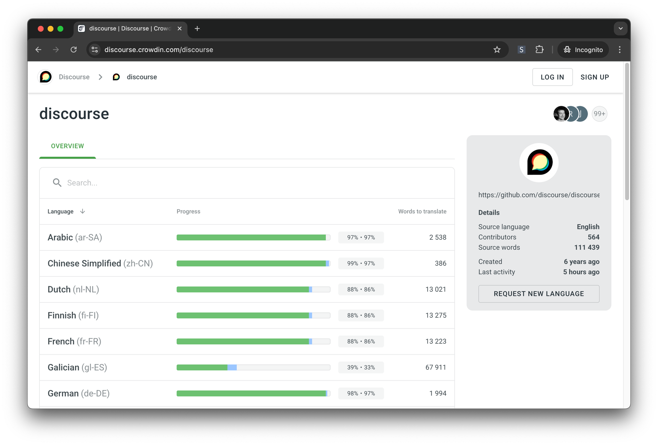Toggle Language column sort arrow

[83, 211]
